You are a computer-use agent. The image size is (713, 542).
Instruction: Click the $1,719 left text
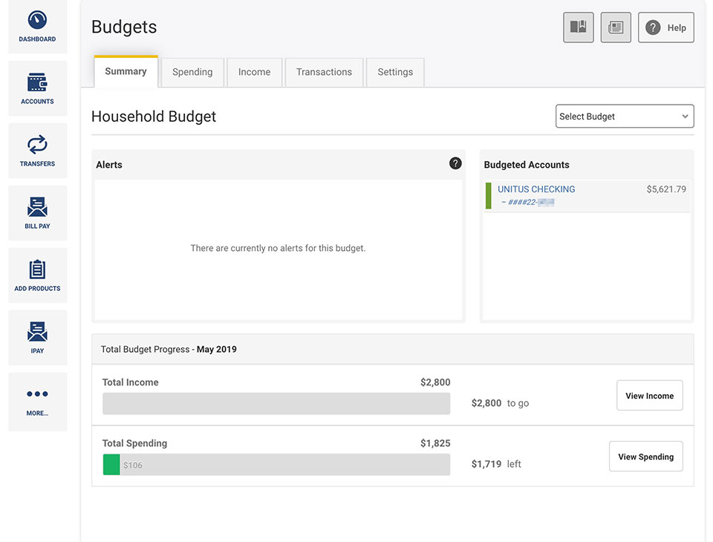pos(496,464)
